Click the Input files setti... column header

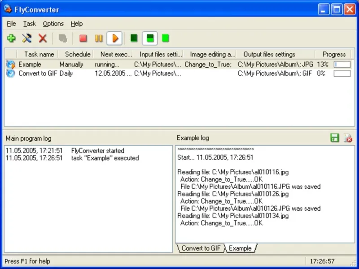(158, 54)
